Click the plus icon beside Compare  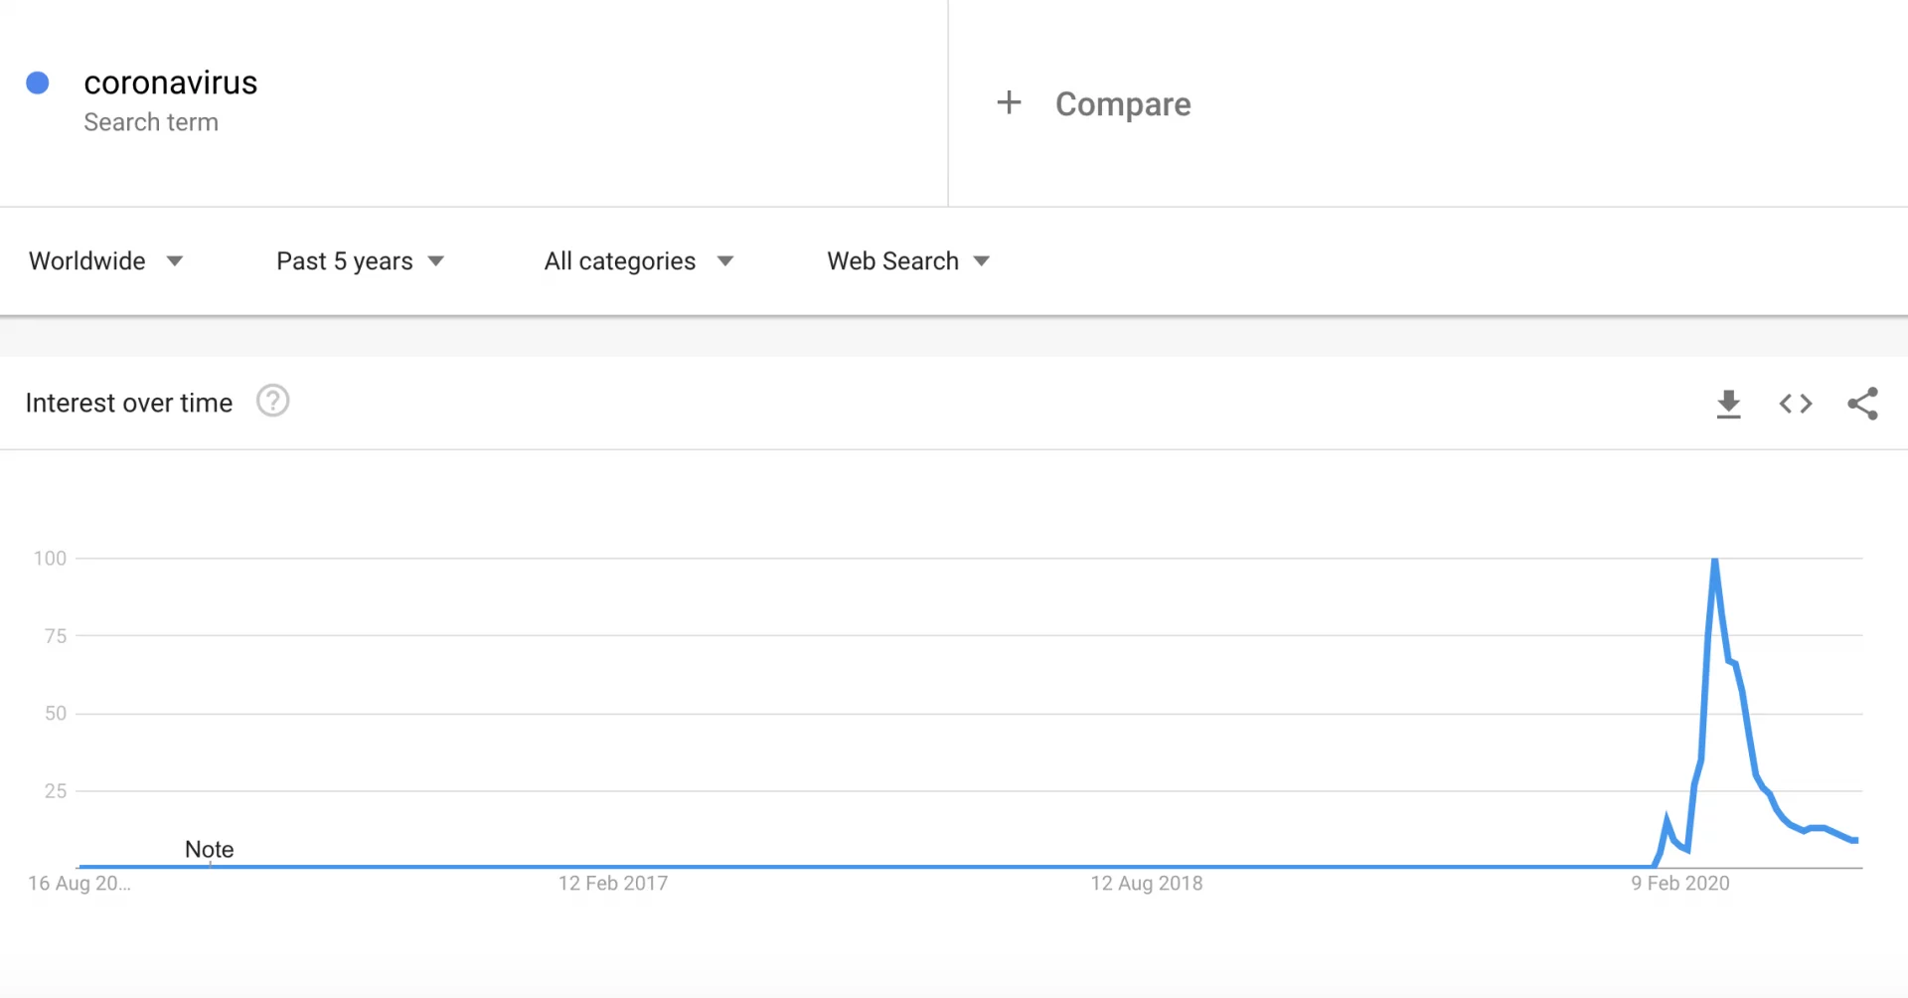tap(1009, 102)
